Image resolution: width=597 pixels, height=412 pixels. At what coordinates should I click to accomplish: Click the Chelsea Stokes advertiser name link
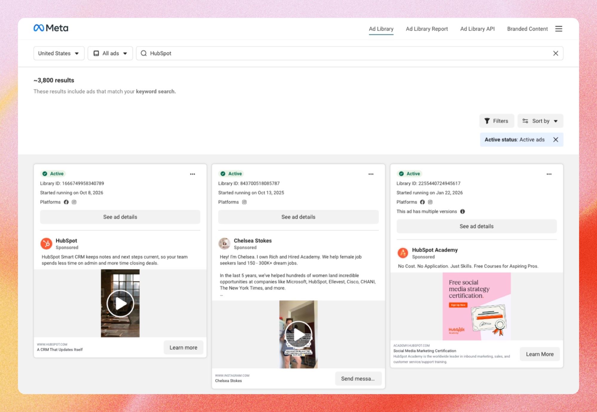coord(253,240)
